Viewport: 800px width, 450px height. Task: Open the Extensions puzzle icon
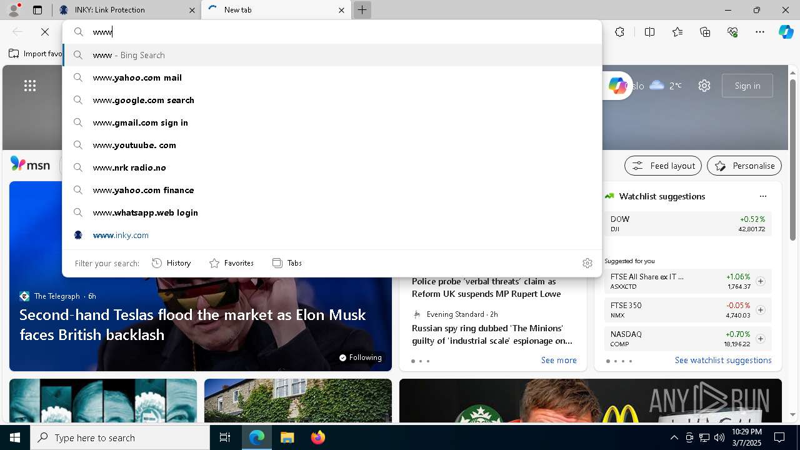click(619, 32)
